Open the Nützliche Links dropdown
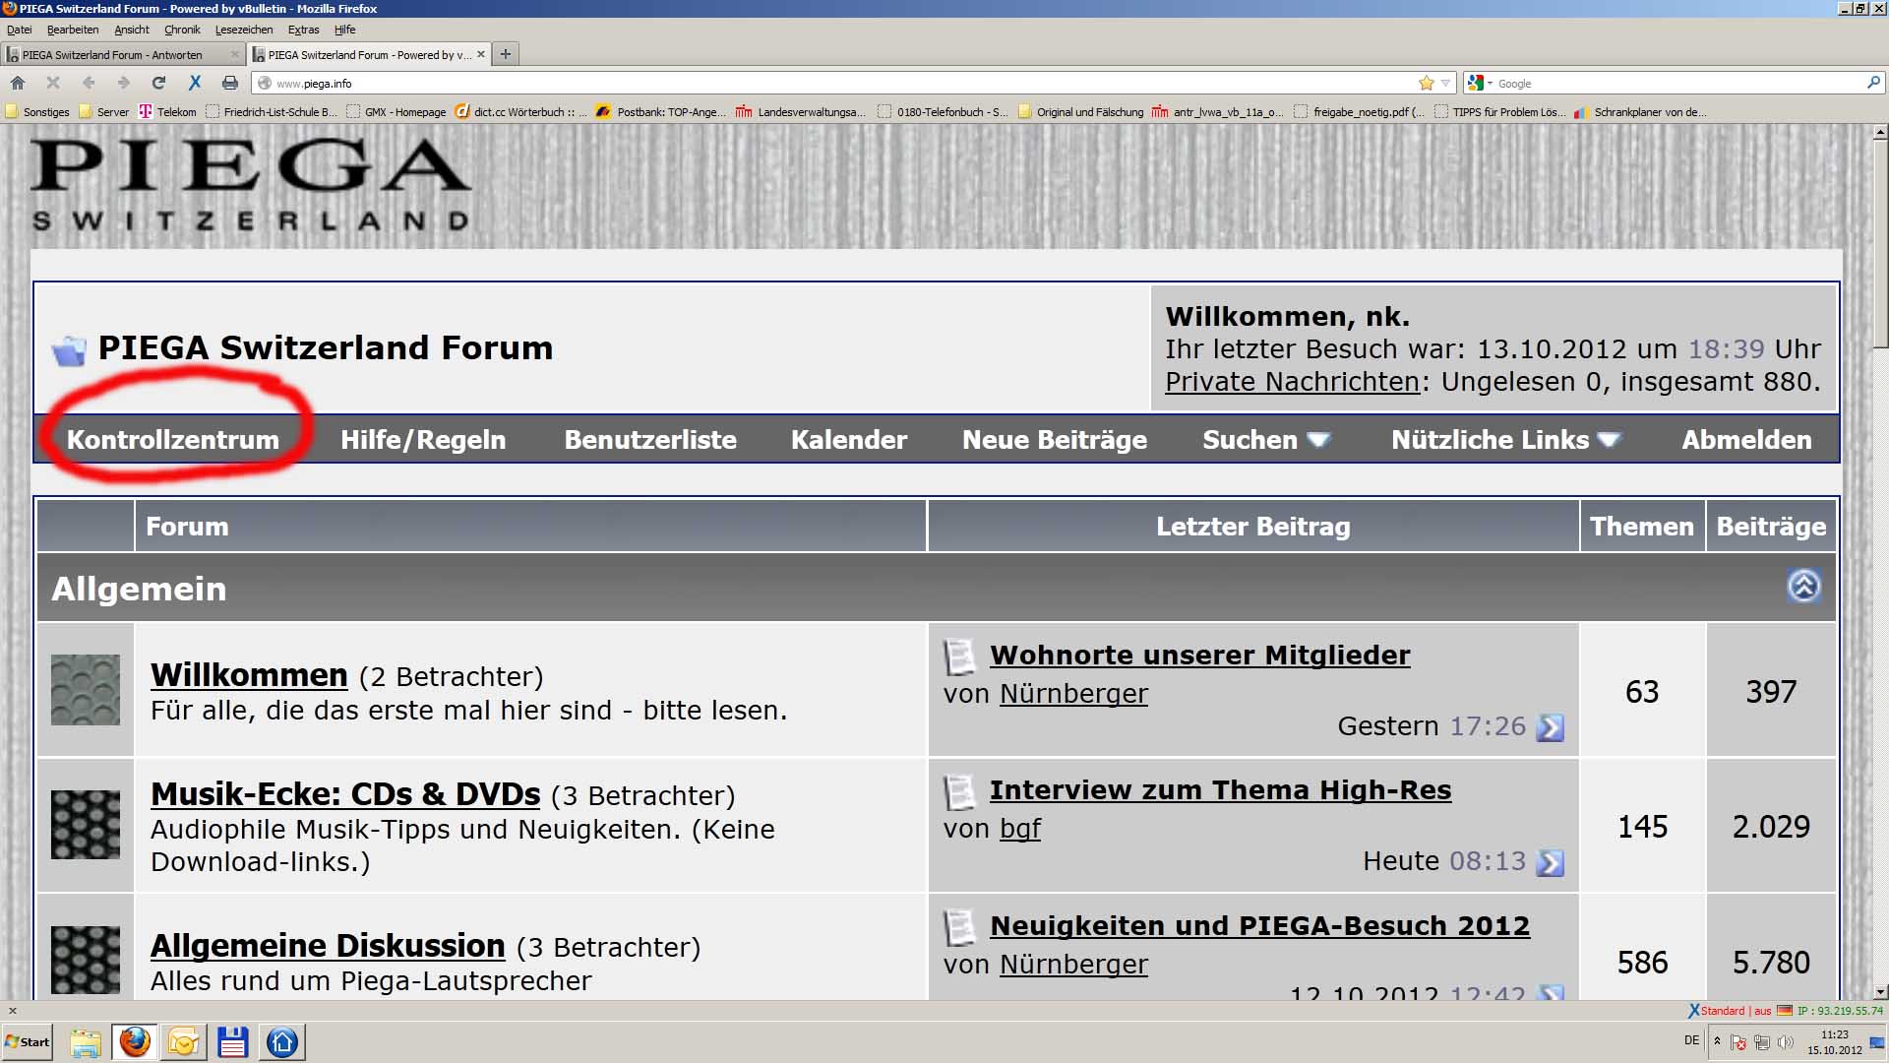 point(1505,440)
